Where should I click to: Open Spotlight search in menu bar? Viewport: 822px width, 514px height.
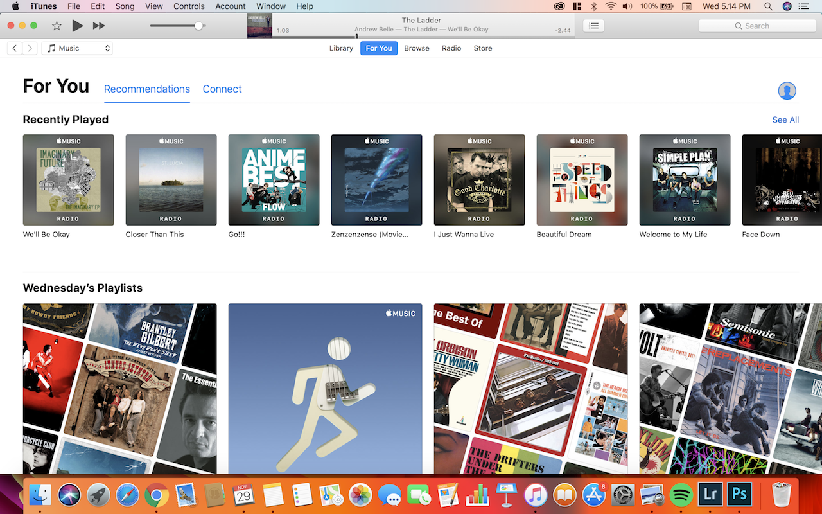click(x=769, y=6)
